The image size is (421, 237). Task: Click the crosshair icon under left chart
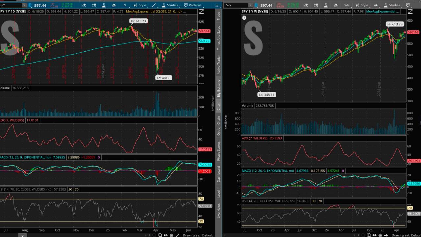coord(171,235)
